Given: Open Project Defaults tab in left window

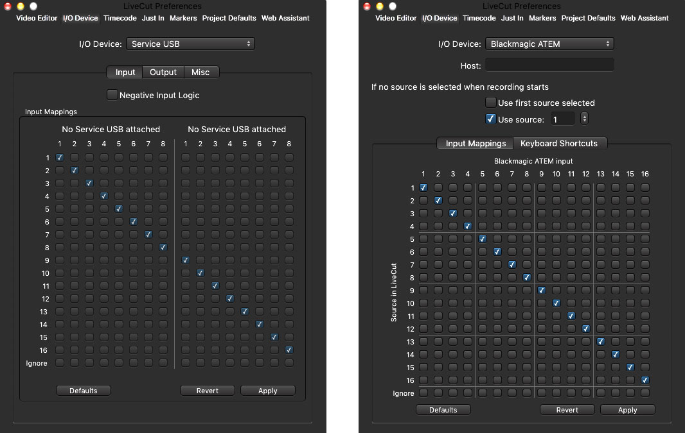Looking at the screenshot, I should (229, 19).
